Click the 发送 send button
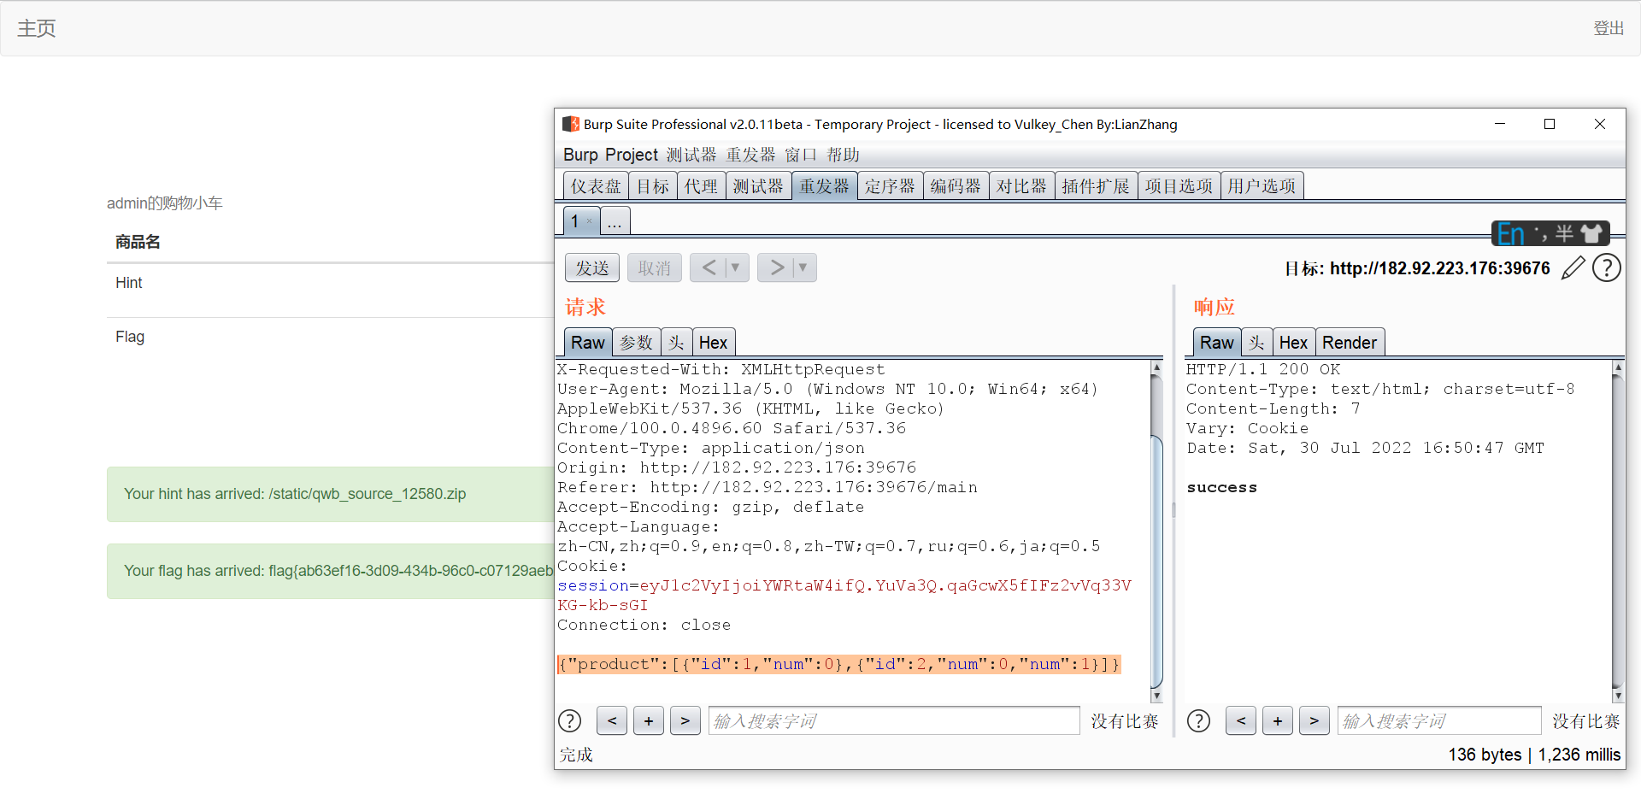This screenshot has height=805, width=1641. (x=592, y=268)
